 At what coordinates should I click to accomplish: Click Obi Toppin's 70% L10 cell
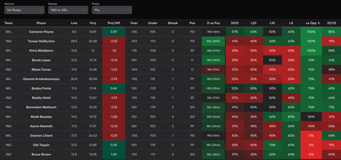click(272, 145)
